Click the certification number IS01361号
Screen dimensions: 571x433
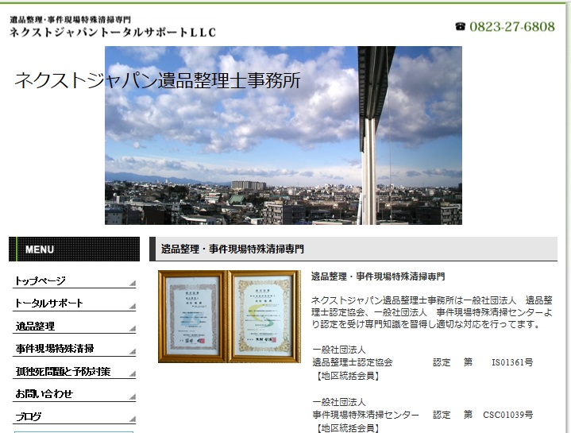click(511, 362)
